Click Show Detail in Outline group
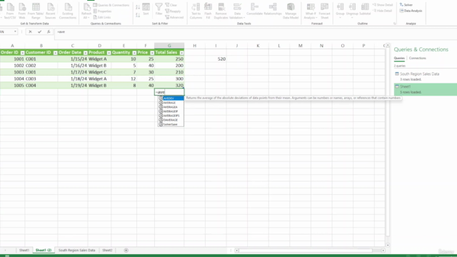 [383, 5]
